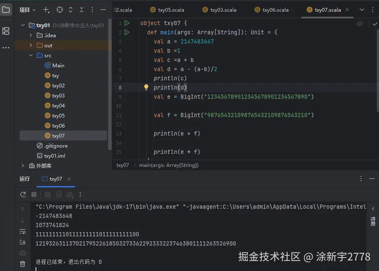This screenshot has height=271, width=379.
Task: Open more run toolbar actions
Action: [x=80, y=194]
